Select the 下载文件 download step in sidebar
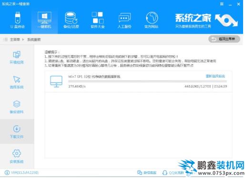 (17, 132)
